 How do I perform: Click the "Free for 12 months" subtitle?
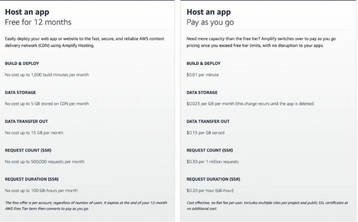point(38,22)
